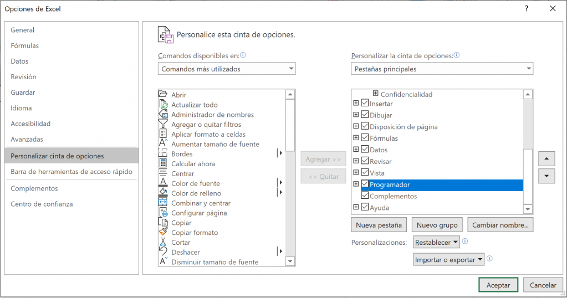Click the Deshacer undo icon
The image size is (567, 298).
[163, 251]
